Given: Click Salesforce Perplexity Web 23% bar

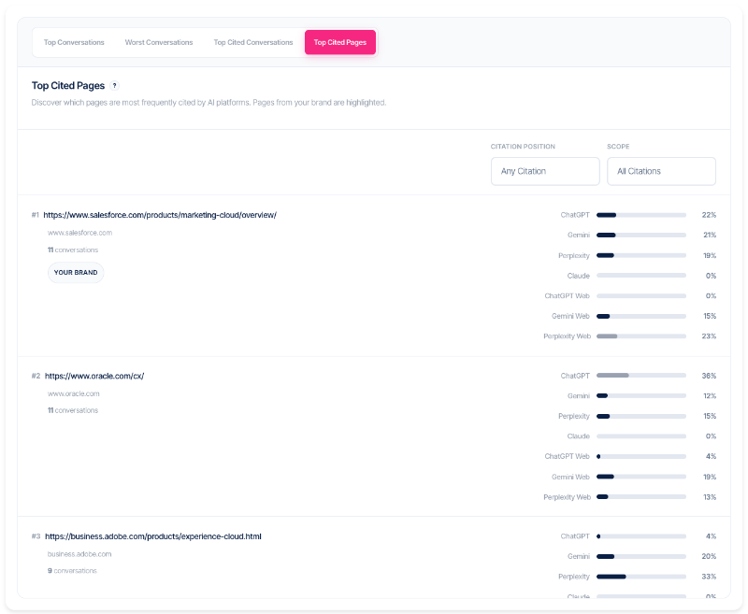Looking at the screenshot, I should pos(641,336).
